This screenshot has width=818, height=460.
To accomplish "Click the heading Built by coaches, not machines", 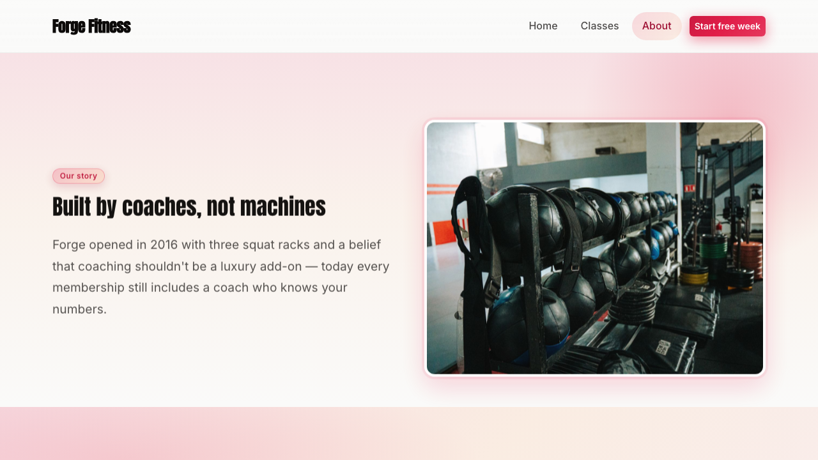I will coord(189,206).
